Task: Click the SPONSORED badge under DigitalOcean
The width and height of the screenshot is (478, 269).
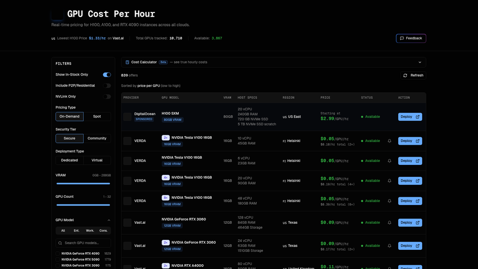Action: pos(144,119)
